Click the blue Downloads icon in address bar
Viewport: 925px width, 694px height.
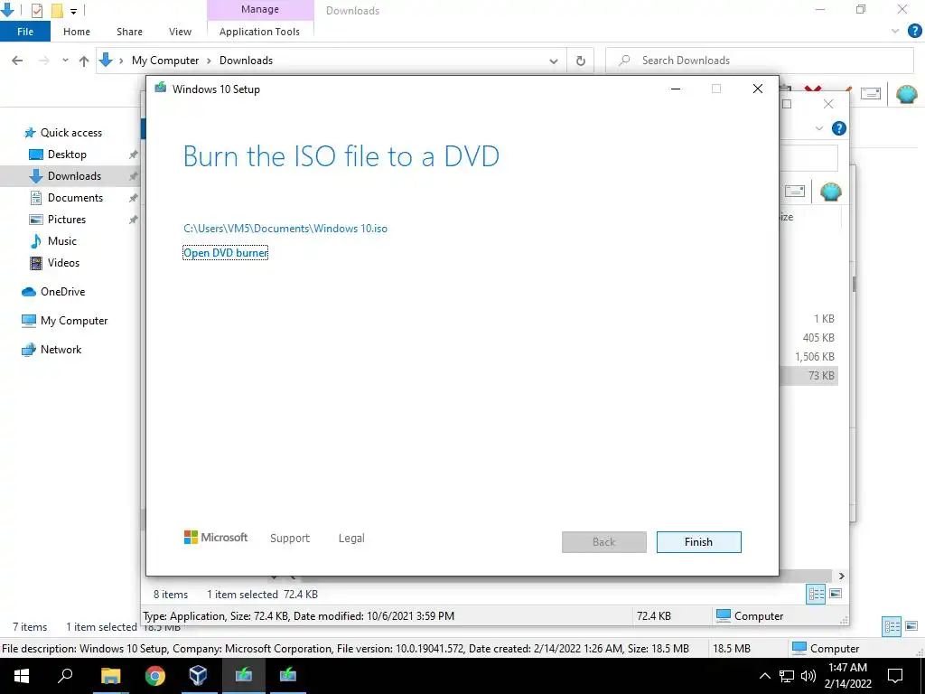106,61
